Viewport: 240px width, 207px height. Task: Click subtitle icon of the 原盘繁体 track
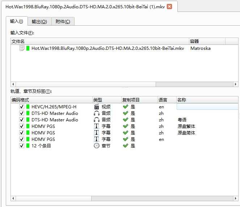click(97, 126)
